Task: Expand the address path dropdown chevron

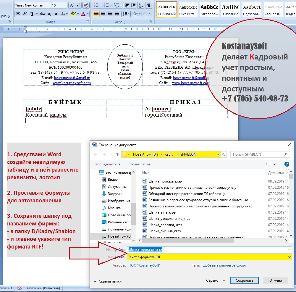Action: 218,154
